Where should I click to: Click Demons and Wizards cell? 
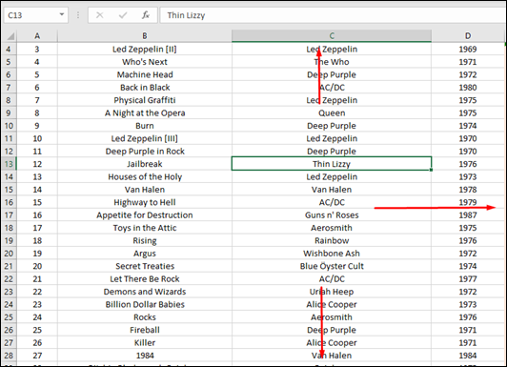pyautogui.click(x=145, y=292)
